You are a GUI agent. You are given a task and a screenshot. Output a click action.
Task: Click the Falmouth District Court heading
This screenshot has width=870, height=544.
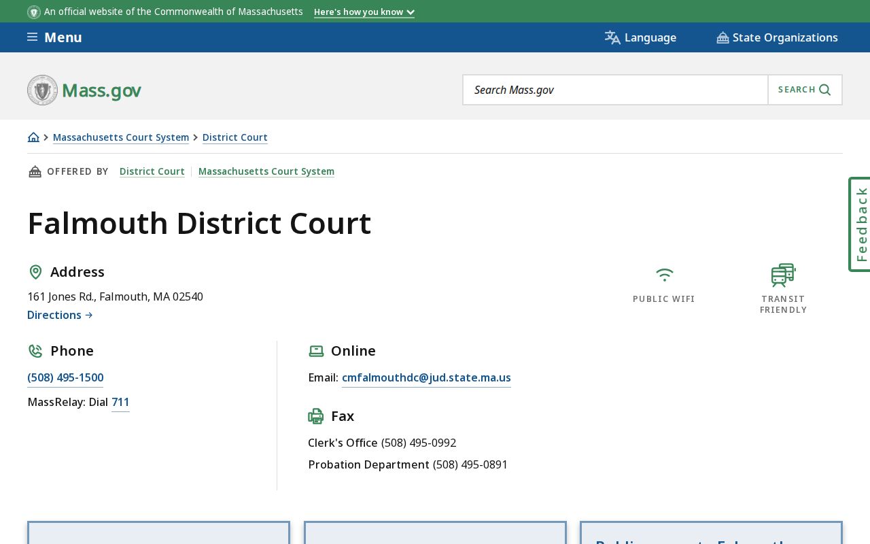pyautogui.click(x=199, y=223)
